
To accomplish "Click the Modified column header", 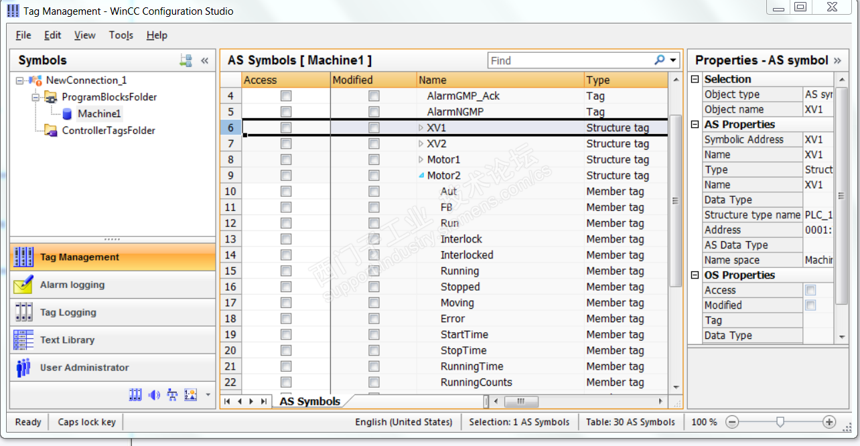I will point(374,80).
